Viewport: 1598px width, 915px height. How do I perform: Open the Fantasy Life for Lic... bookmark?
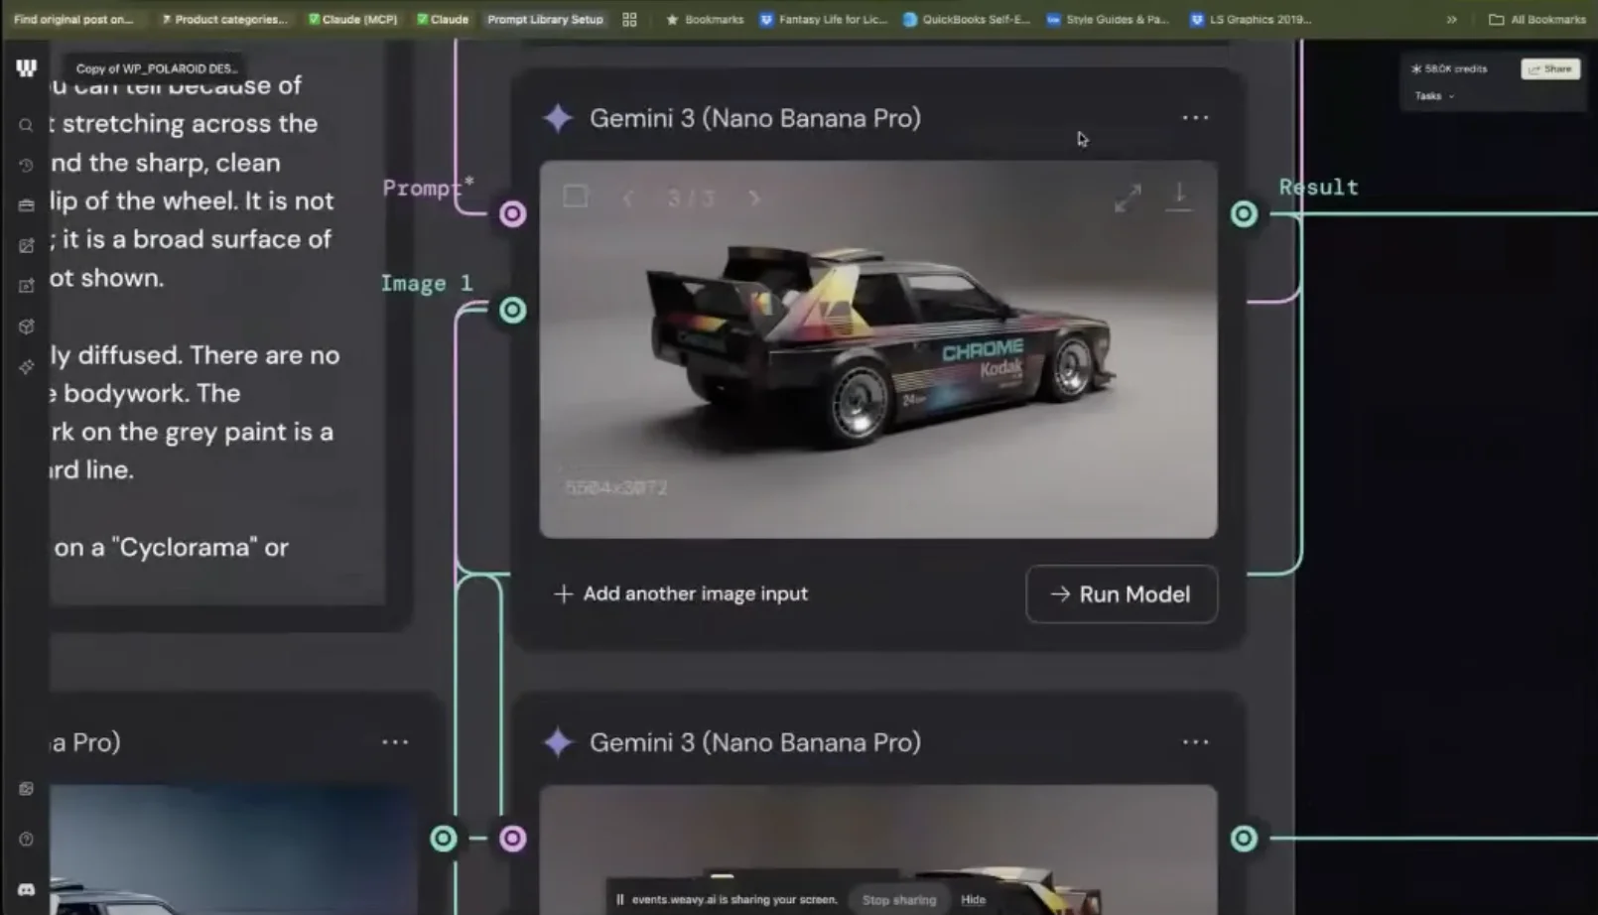[823, 19]
